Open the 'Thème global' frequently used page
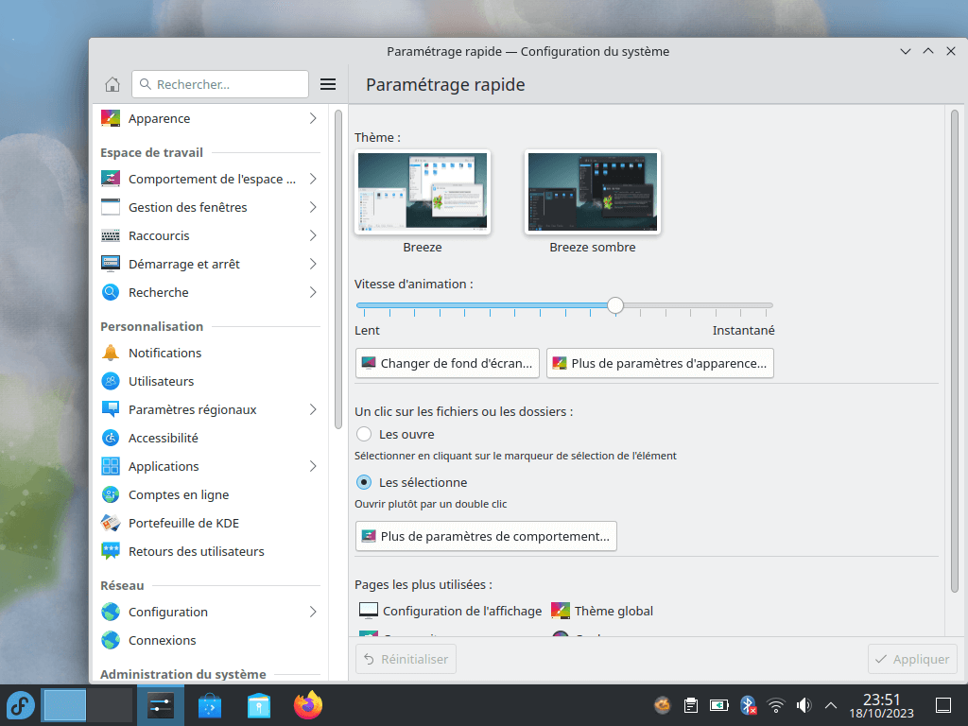Viewport: 968px width, 726px height. point(602,612)
